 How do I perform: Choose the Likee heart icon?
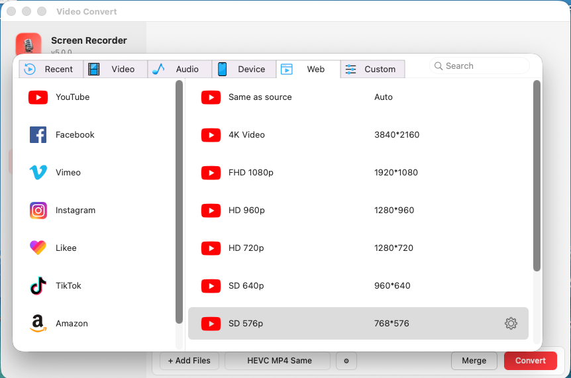[x=38, y=248]
